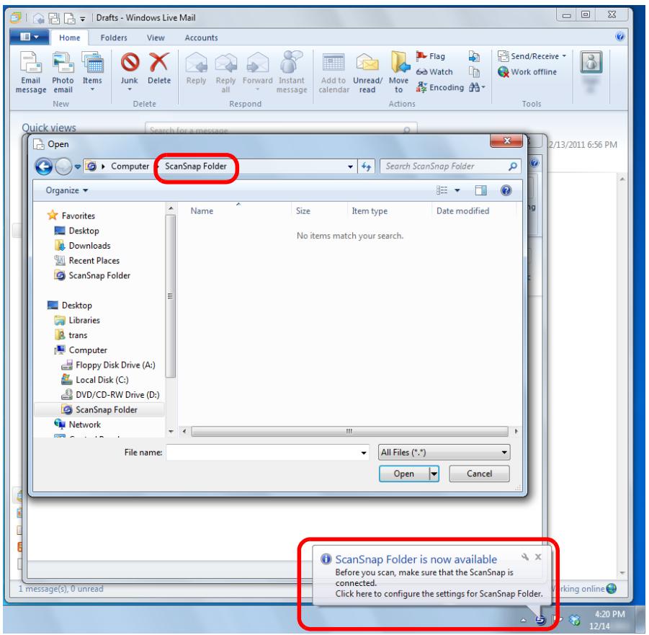649x635 pixels.
Task: Expand the Open button split arrow
Action: point(434,474)
